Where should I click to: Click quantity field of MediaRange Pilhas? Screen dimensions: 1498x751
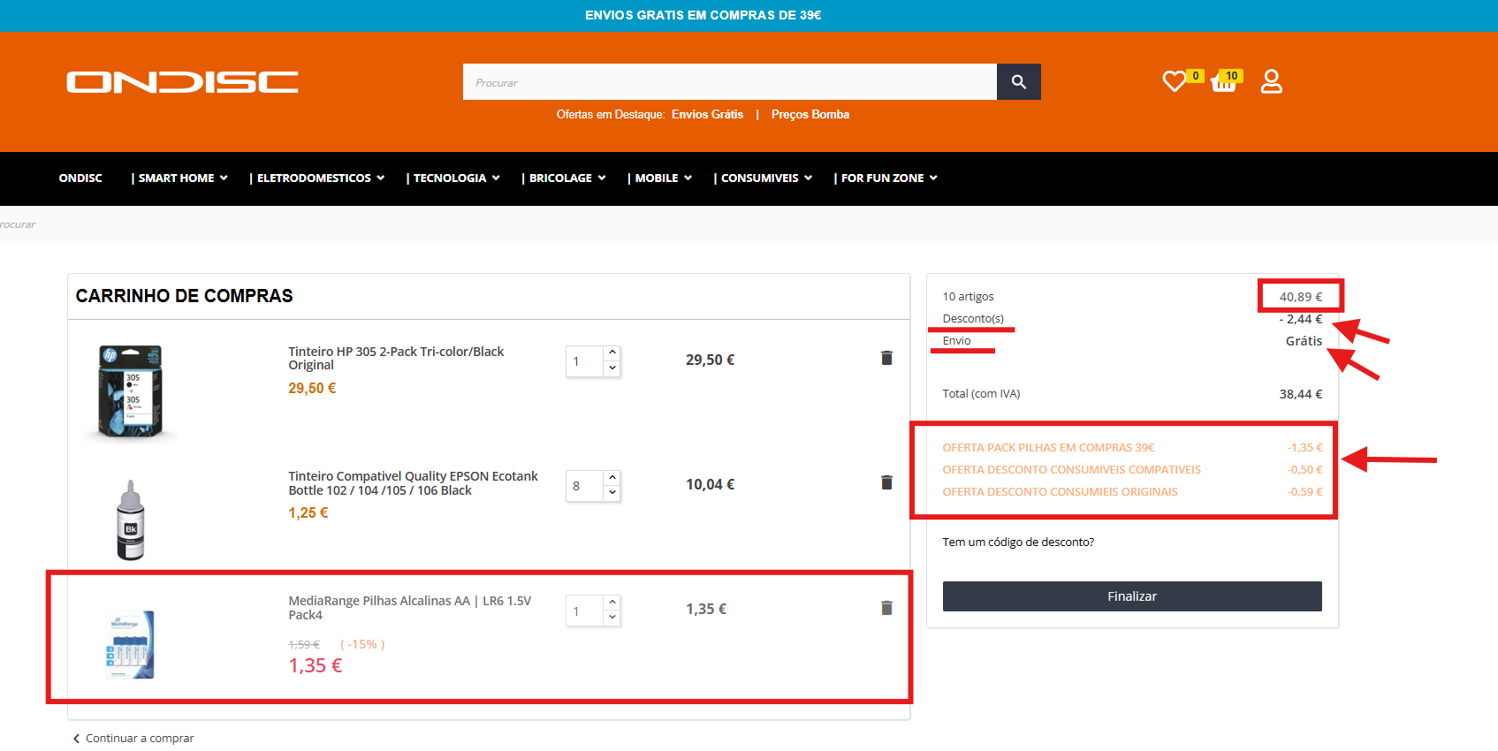pos(585,611)
